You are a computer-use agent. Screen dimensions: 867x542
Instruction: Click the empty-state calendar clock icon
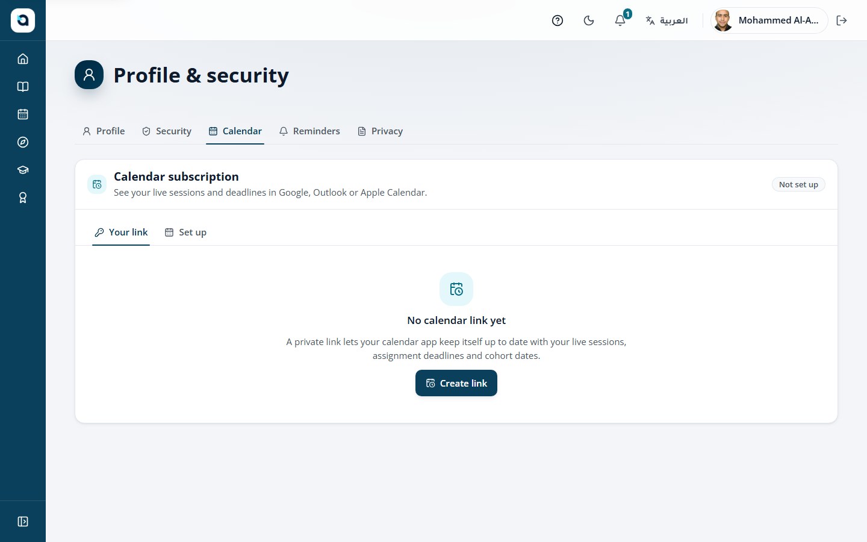click(x=456, y=289)
